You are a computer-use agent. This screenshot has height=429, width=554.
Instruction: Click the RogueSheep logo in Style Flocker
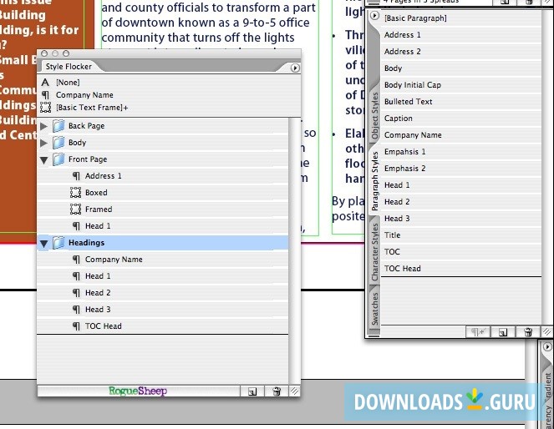[x=138, y=391]
